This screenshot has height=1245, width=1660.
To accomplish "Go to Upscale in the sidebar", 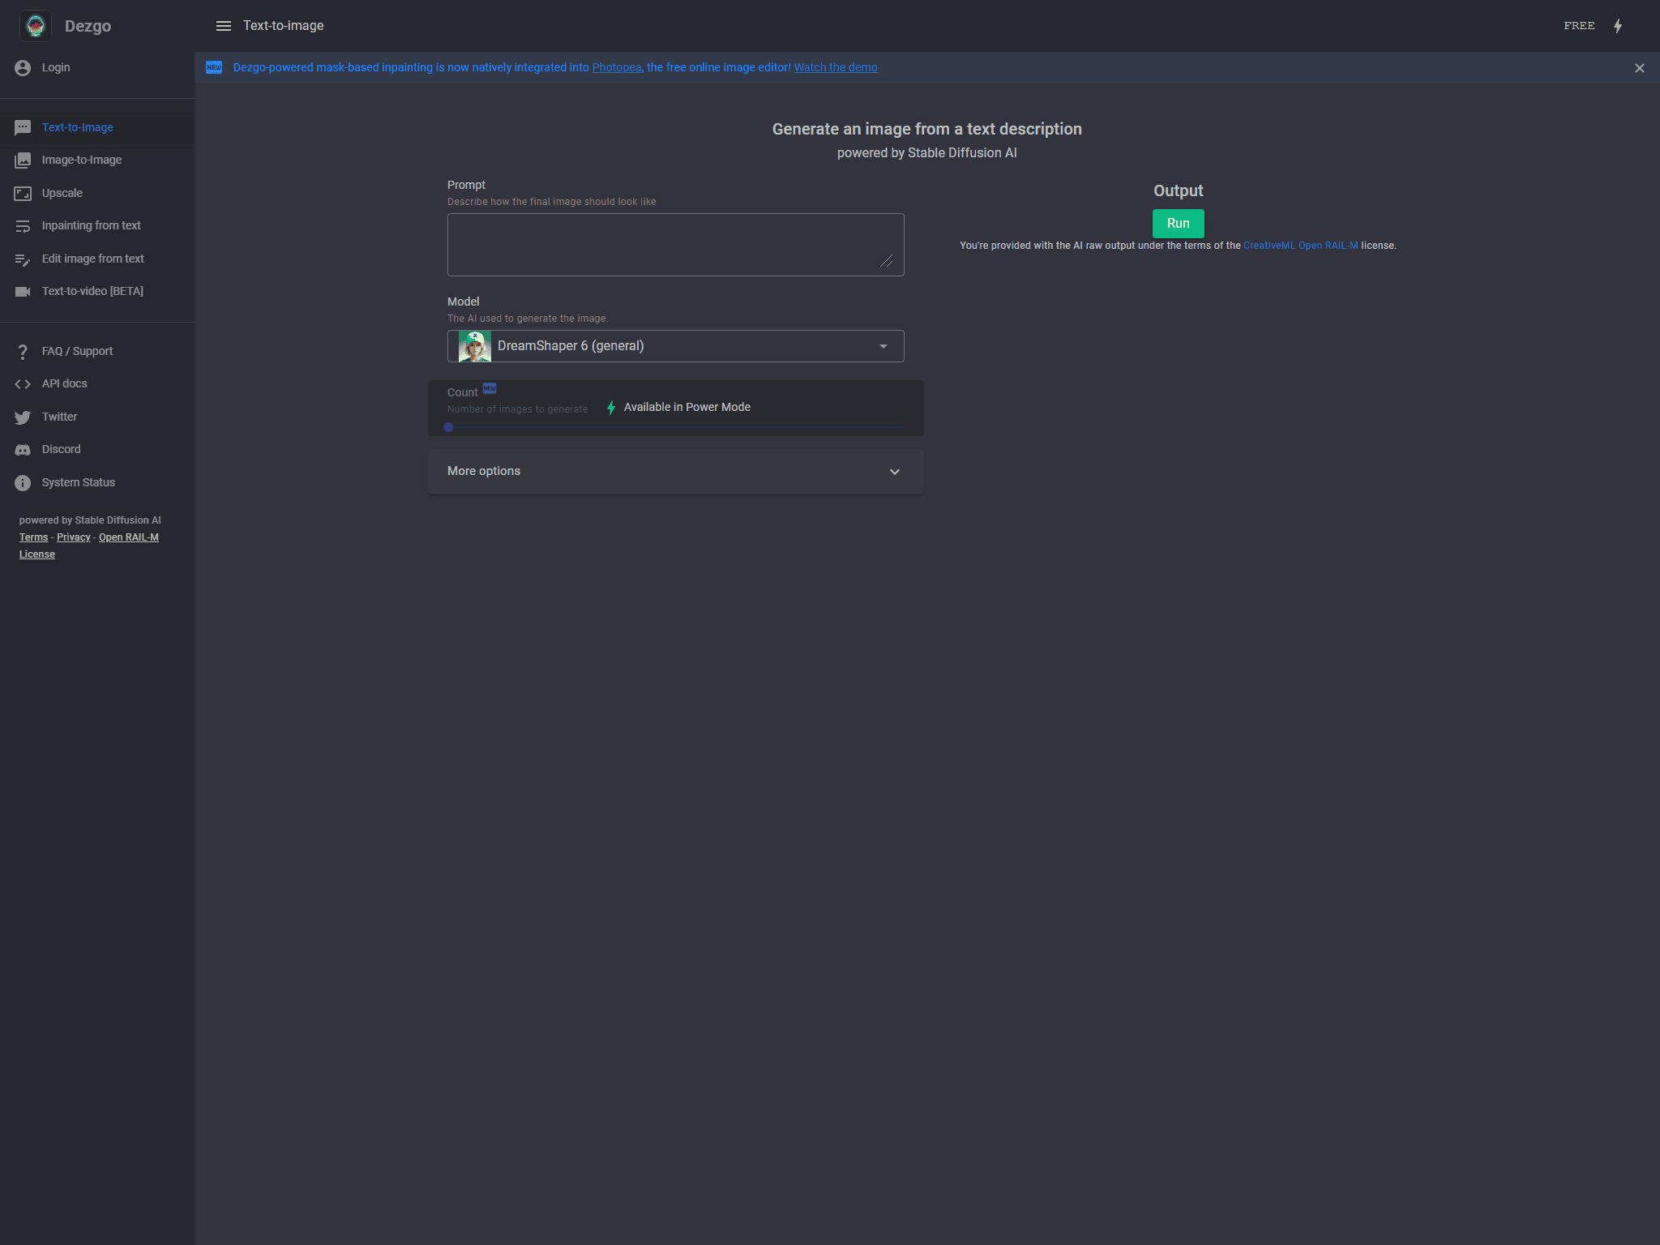I will coord(97,194).
